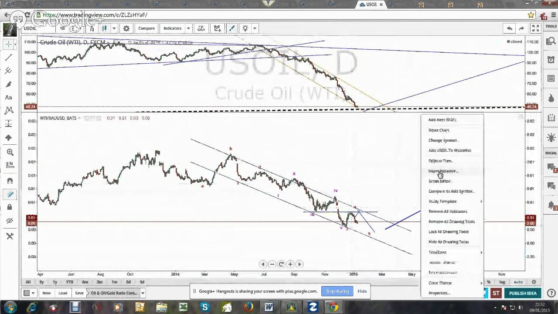Choose Properties from context menu

click(439, 293)
